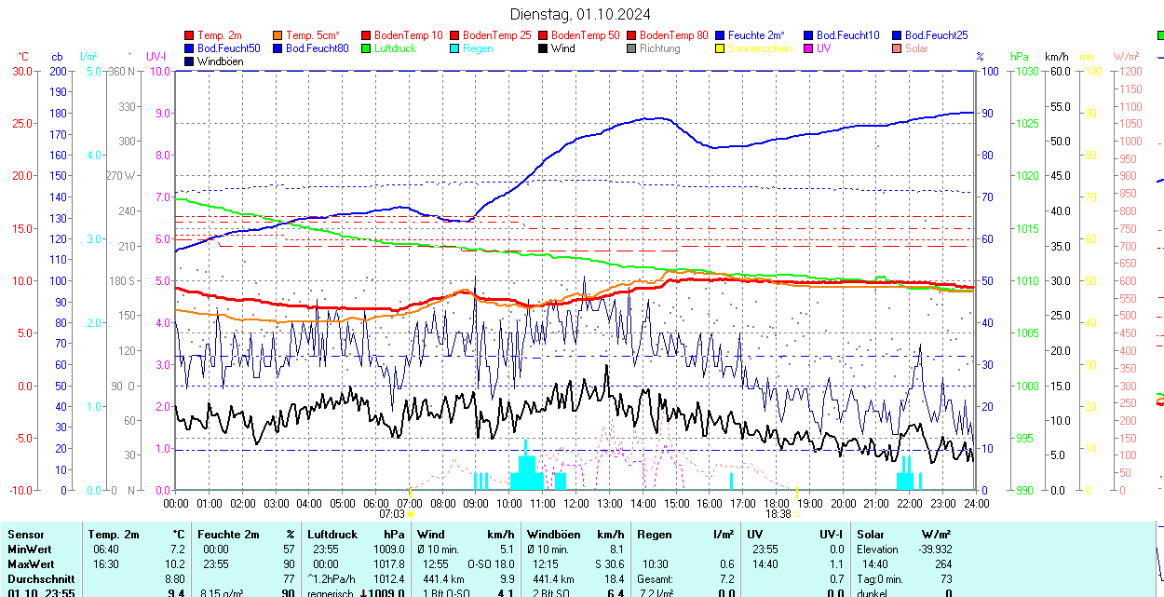Screen dimensions: 1164x597
Task: Click the Solar legend swatch
Action: pyautogui.click(x=898, y=48)
